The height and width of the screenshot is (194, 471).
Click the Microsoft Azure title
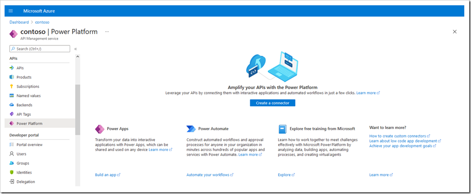point(39,11)
